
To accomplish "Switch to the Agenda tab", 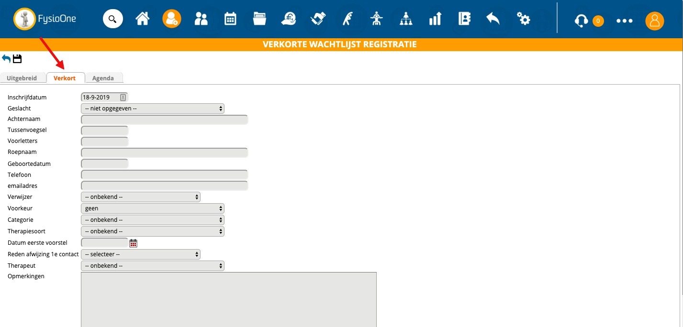I will pos(103,78).
